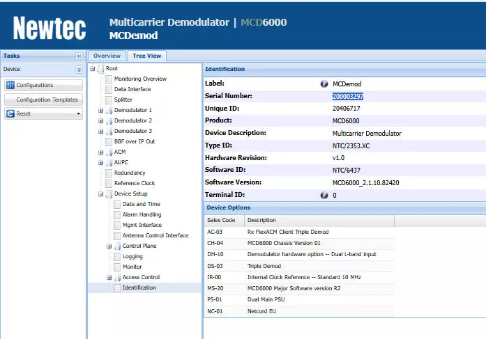Click the Device Setup folder icon
The width and height of the screenshot is (486, 339).
coord(109,194)
